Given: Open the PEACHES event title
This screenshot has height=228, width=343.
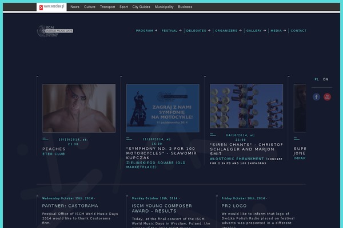Looking at the screenshot, I should (x=54, y=149).
